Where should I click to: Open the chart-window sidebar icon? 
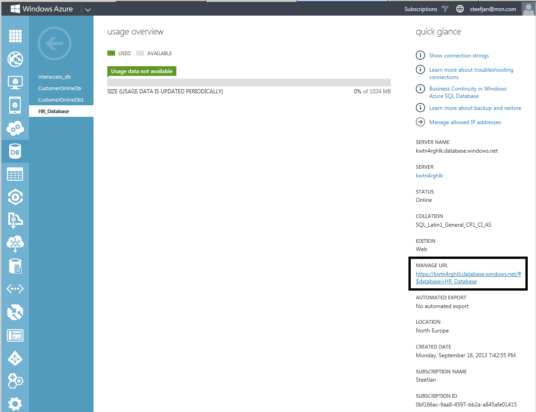(15, 335)
